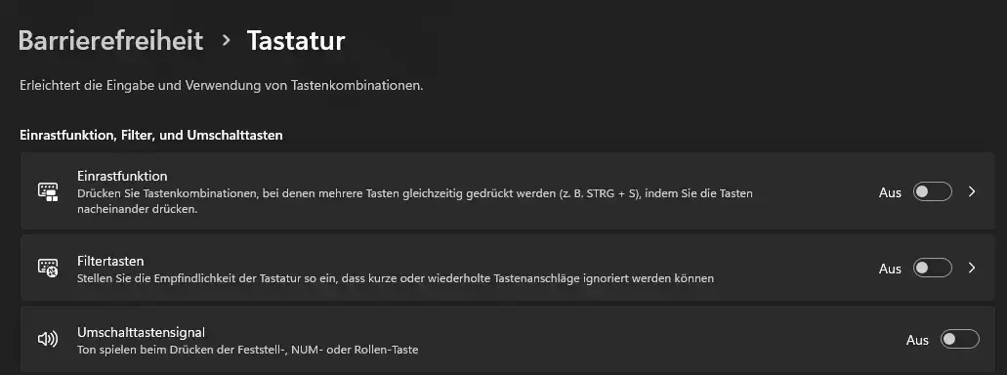Click the Einrastfunktion keyboard icon

48,191
